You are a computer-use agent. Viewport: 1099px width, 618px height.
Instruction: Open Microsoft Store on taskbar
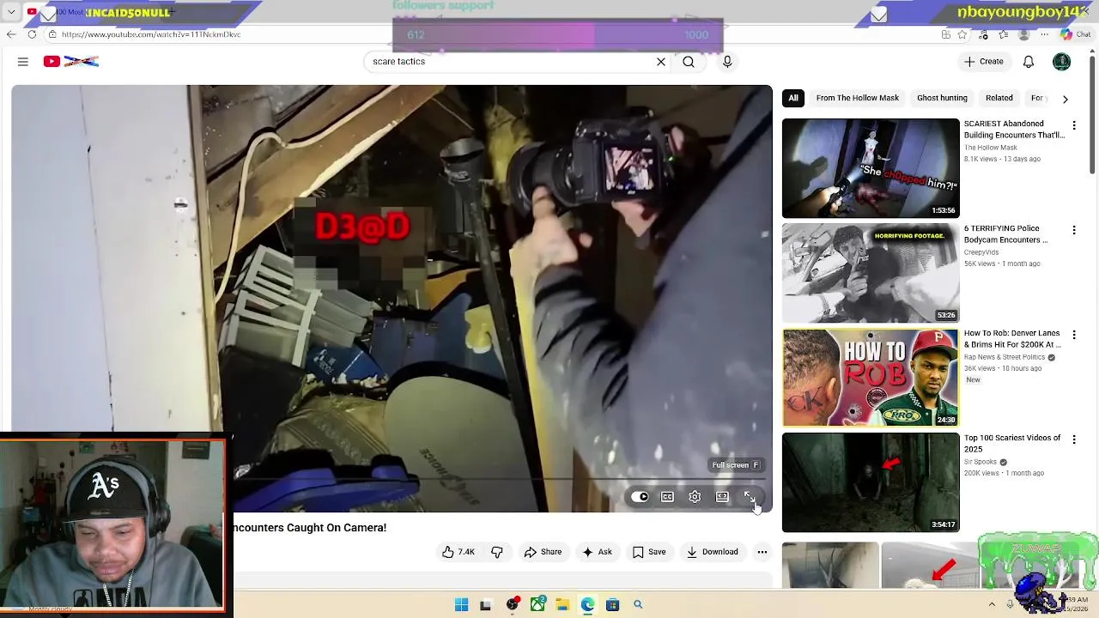coord(612,605)
